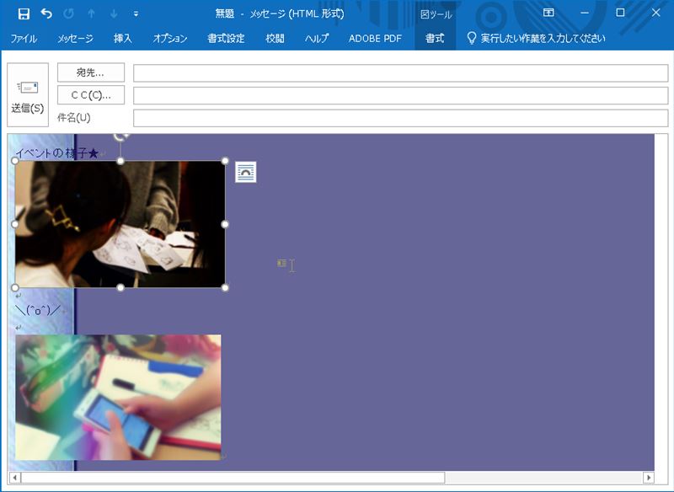Open the Layout Options icon beside the picture
The image size is (674, 492).
[245, 172]
